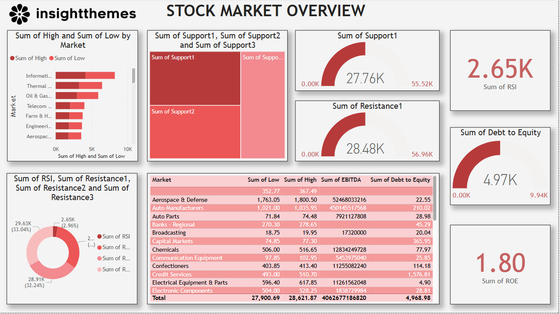This screenshot has height=314, width=560.
Task: Click the bar chart's vertical scrollbar
Action: (133, 76)
